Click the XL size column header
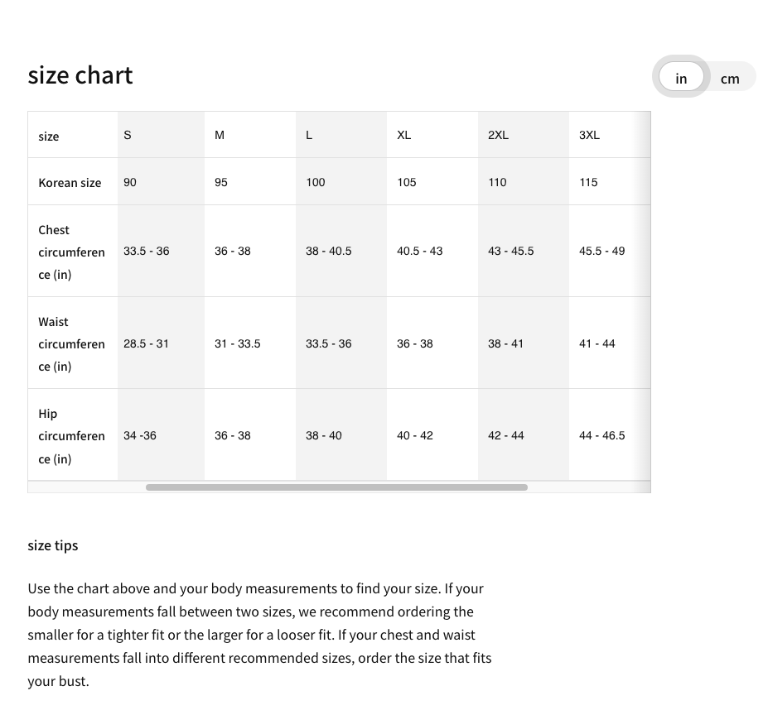The image size is (768, 710). [404, 135]
